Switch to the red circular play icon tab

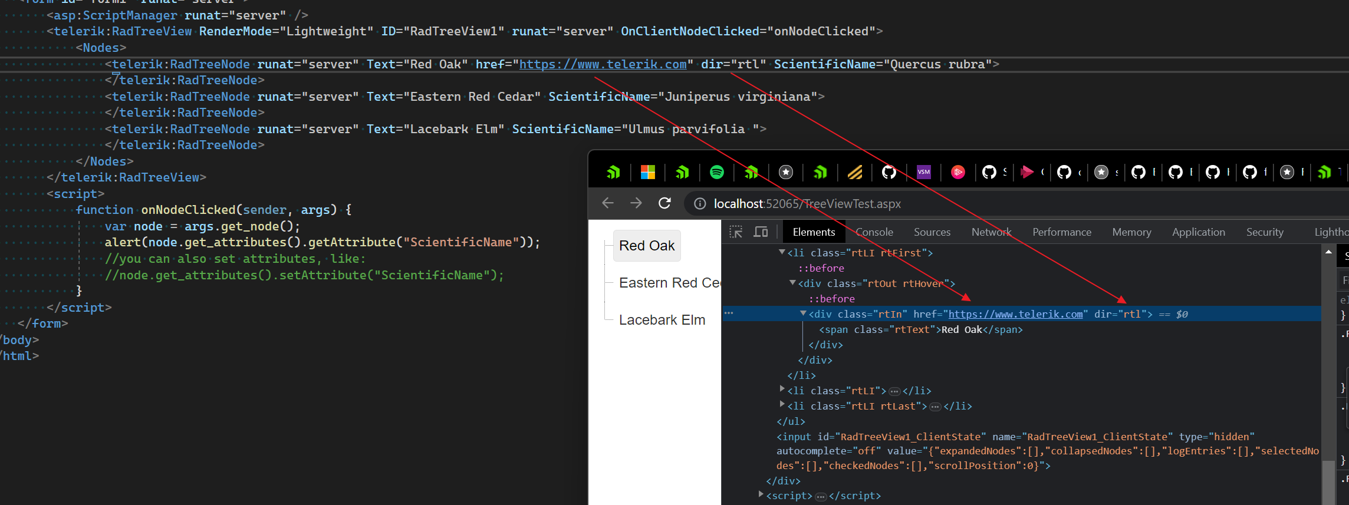point(958,172)
